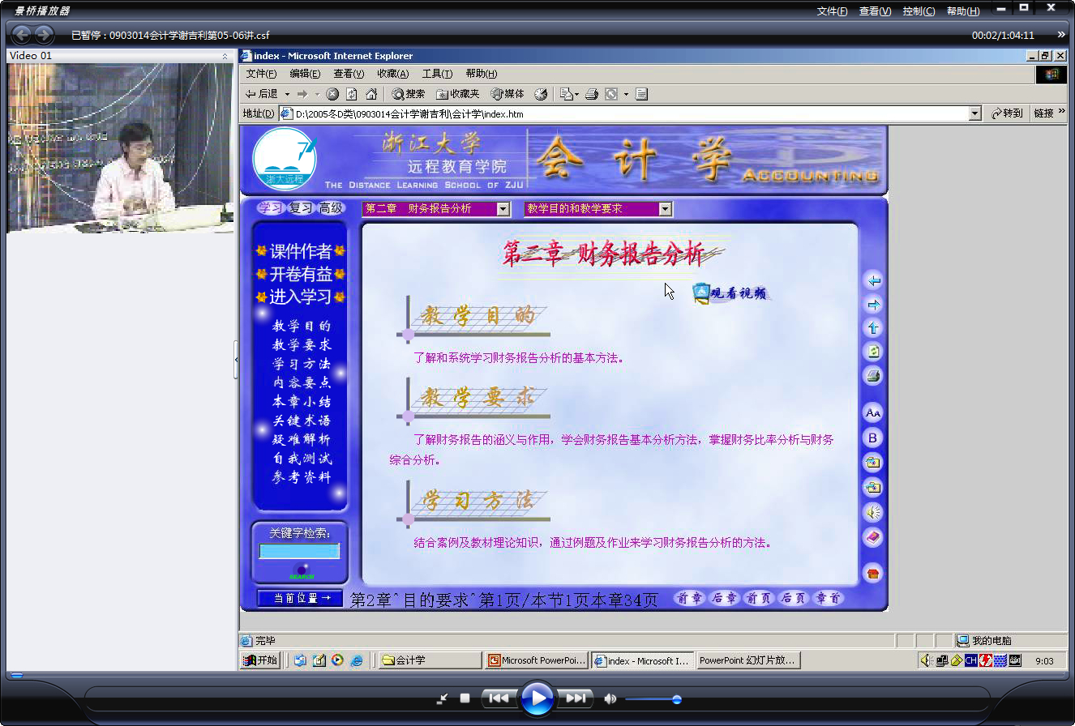Image resolution: width=1075 pixels, height=726 pixels.
Task: Select the 高级 mode button
Action: click(x=331, y=208)
